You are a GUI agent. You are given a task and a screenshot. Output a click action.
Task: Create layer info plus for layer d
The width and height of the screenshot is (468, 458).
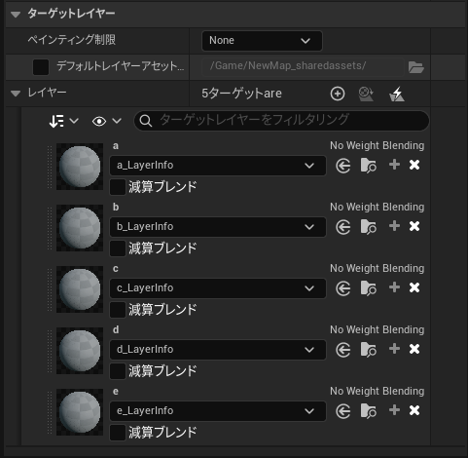point(394,349)
